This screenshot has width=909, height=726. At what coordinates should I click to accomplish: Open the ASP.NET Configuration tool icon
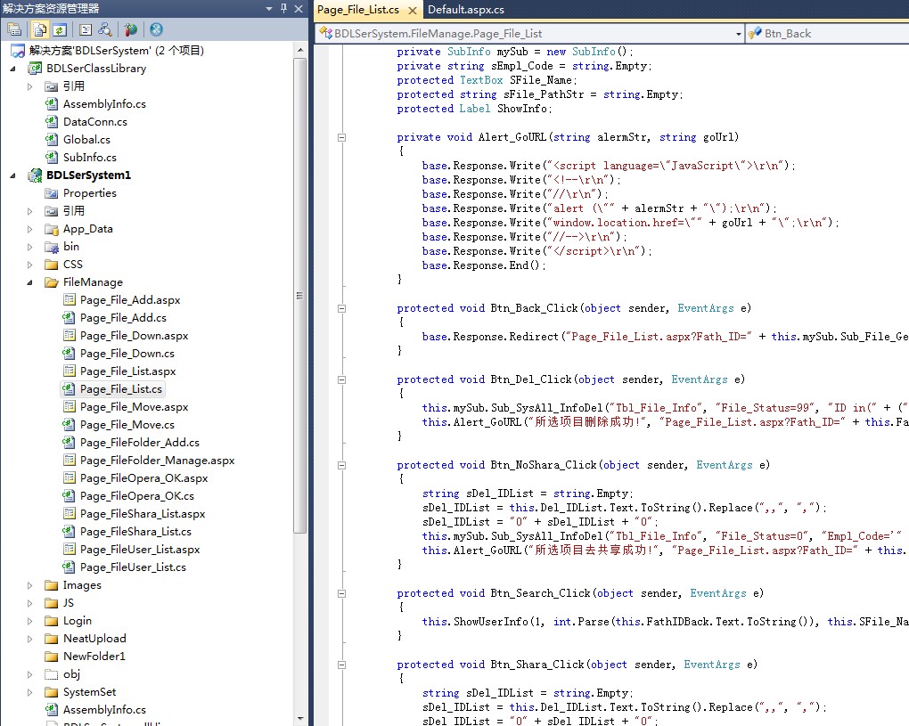point(156,29)
